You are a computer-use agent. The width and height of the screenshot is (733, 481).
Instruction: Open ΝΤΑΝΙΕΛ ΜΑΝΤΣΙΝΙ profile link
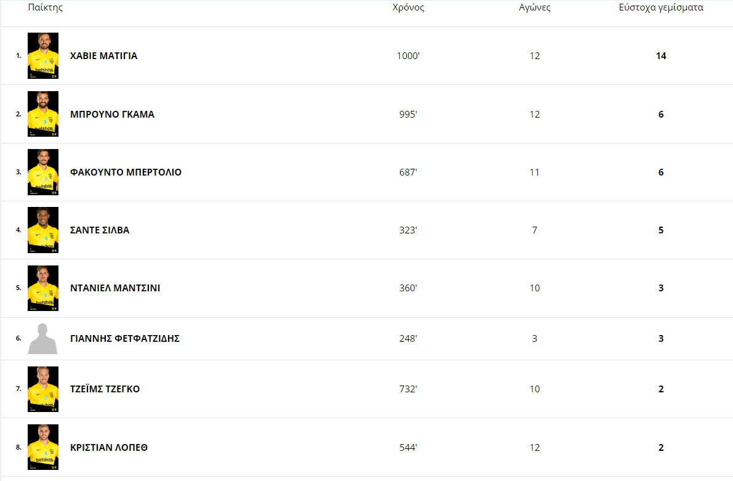(115, 288)
